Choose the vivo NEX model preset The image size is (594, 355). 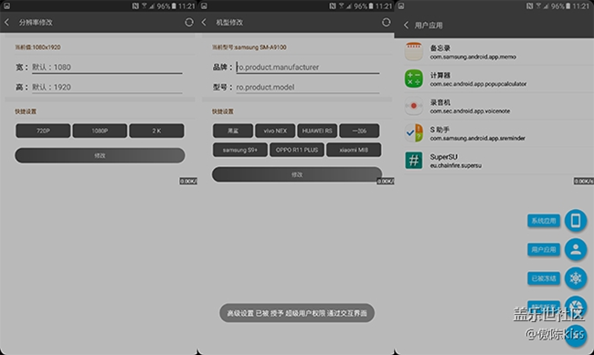pos(275,131)
